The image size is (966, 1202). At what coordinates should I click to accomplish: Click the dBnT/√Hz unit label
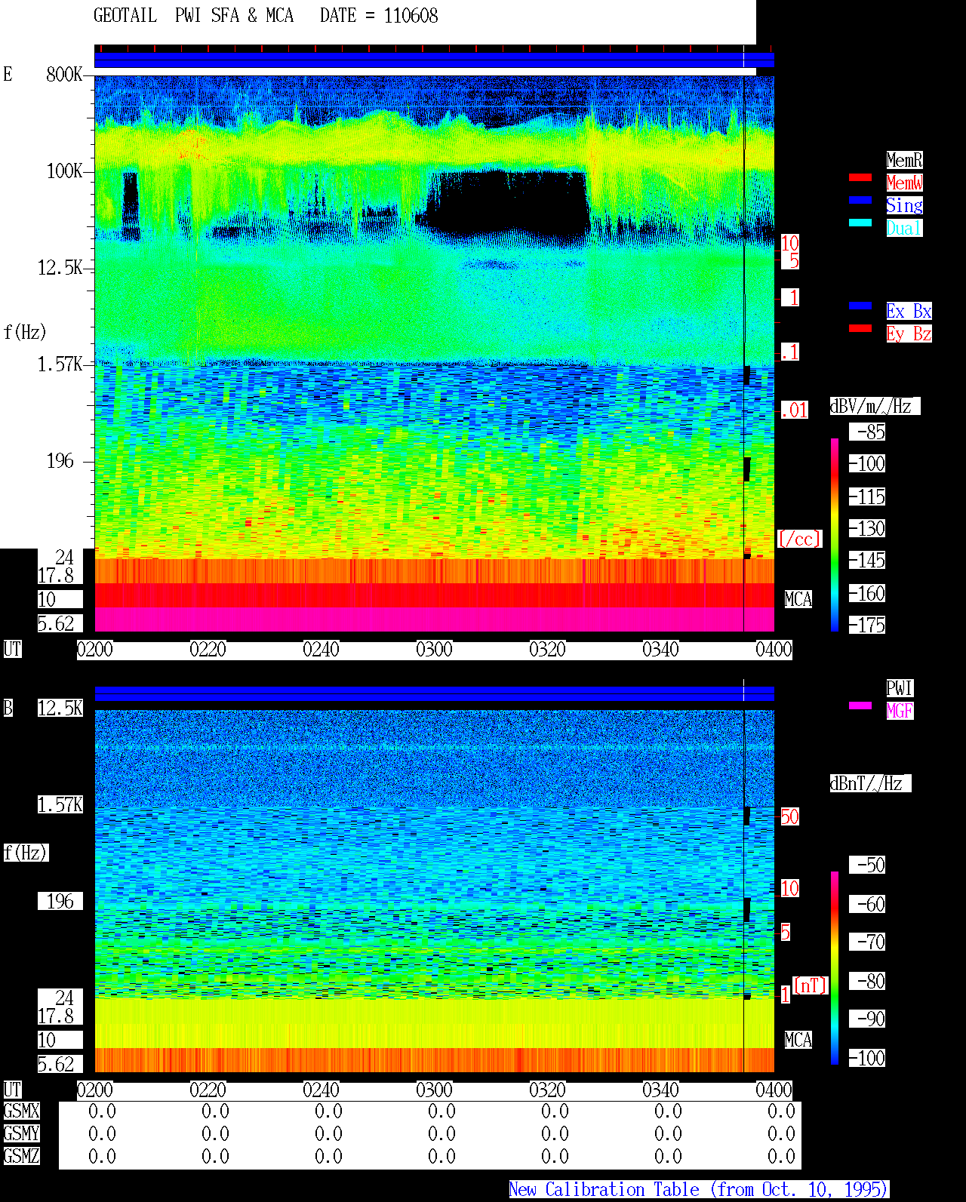pos(870,783)
